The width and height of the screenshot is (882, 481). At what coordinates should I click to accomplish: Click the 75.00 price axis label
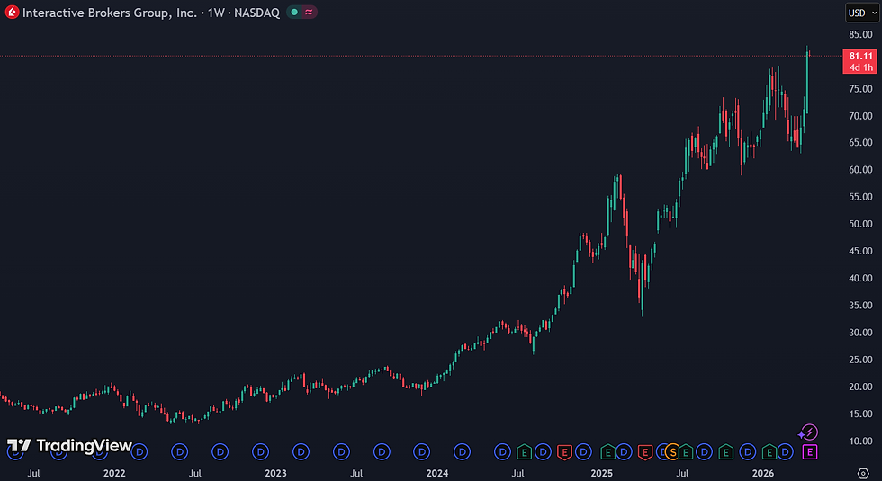[x=860, y=89]
